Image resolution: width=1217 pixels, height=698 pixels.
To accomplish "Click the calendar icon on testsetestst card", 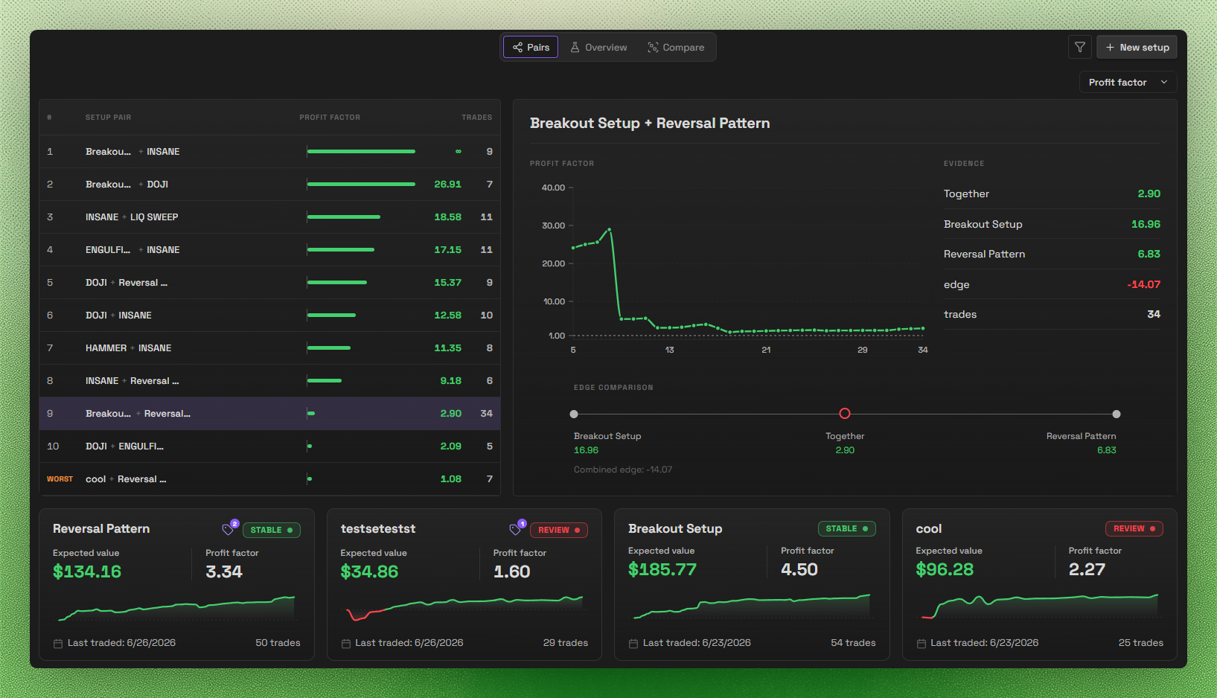I will point(346,643).
